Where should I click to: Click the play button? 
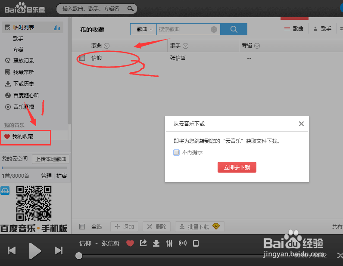pyautogui.click(x=35, y=251)
